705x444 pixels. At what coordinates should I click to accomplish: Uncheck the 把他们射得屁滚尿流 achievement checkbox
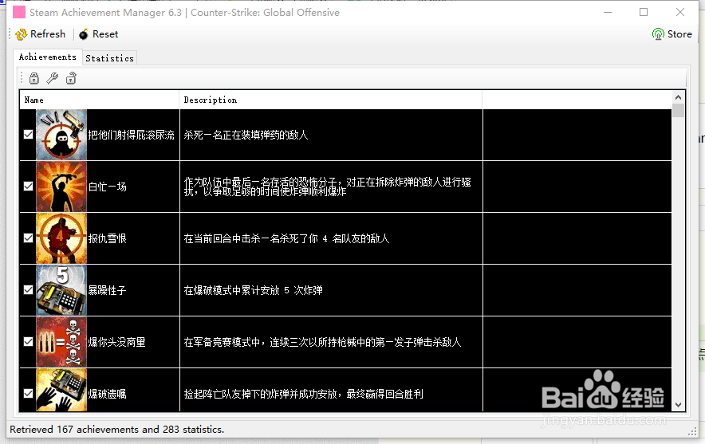click(29, 135)
